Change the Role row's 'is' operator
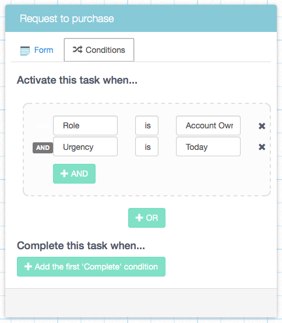282x323 pixels. [147, 125]
